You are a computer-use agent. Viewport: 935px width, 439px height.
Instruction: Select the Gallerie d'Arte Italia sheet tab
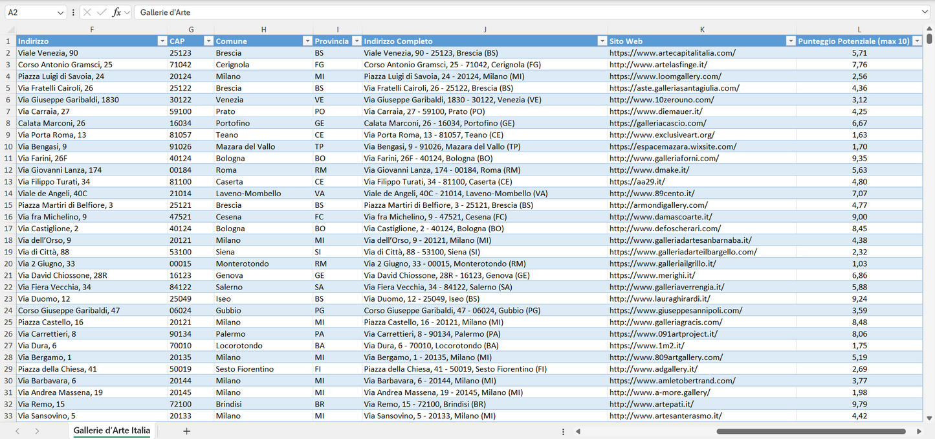111,431
